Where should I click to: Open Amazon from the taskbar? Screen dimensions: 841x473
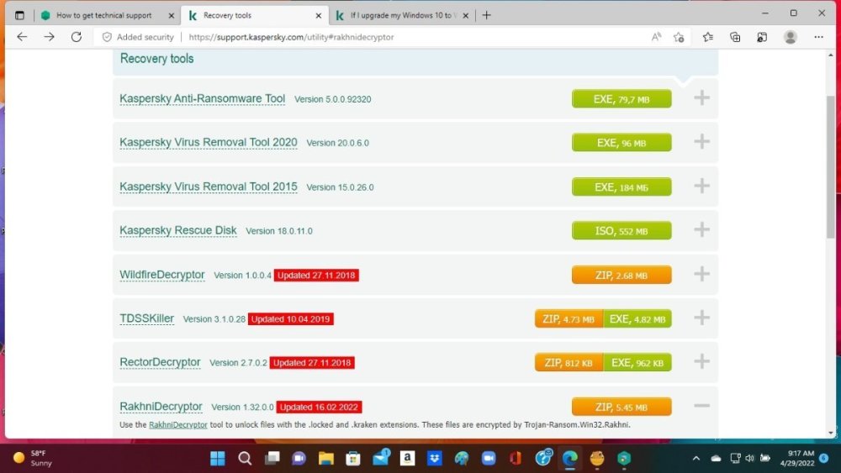coord(408,459)
